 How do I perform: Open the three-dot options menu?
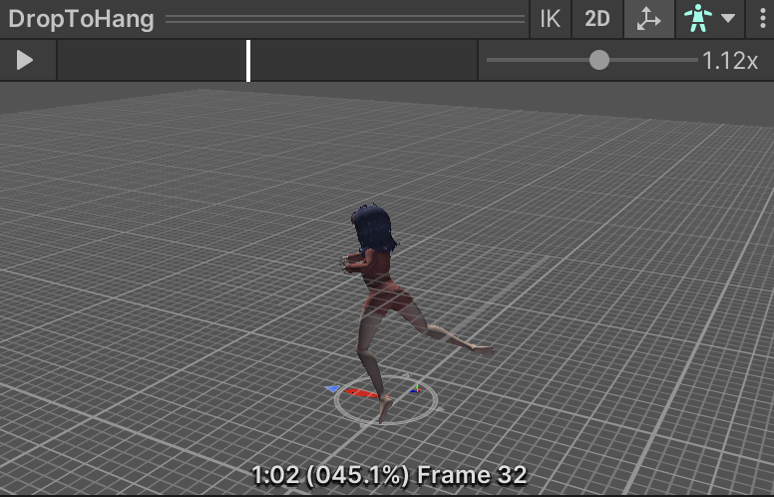pos(763,19)
